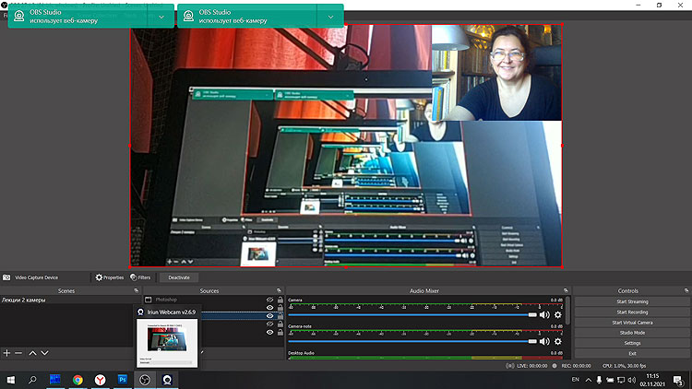Launch Photoshop from the taskbar
Screen dimensions: 692x389
coord(122,379)
